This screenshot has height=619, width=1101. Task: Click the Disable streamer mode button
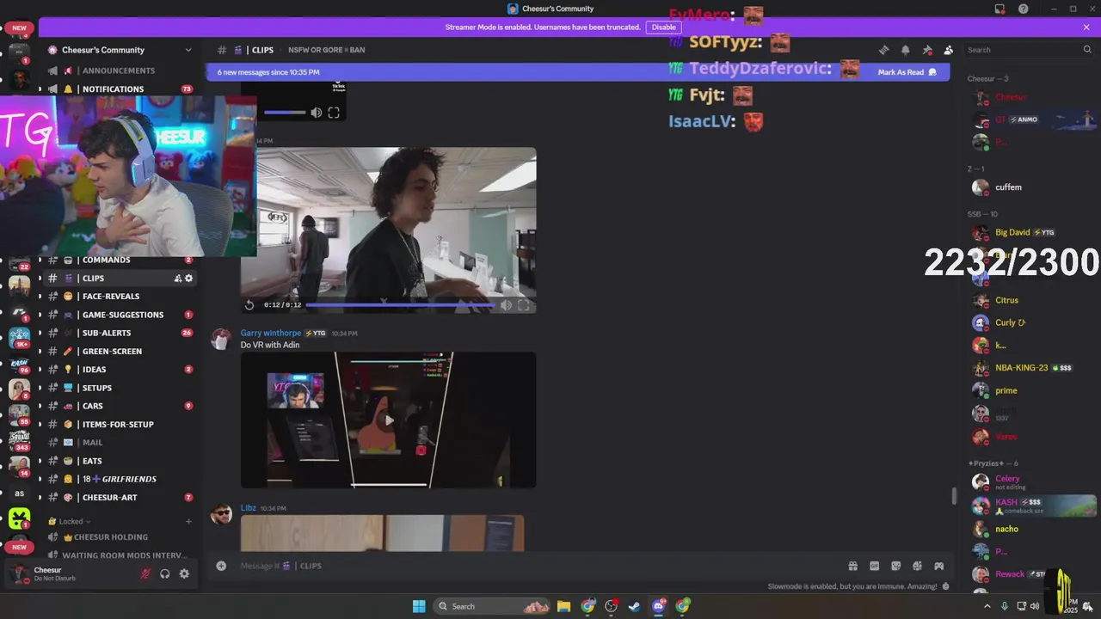click(x=663, y=28)
